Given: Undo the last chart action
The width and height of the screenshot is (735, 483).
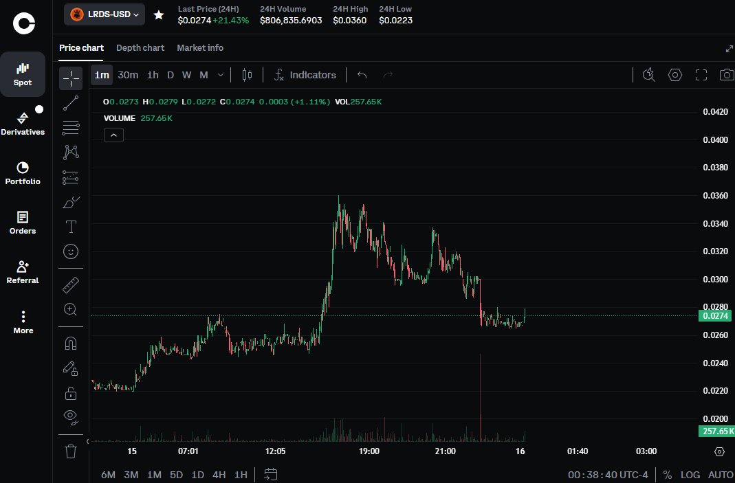Looking at the screenshot, I should click(x=362, y=75).
